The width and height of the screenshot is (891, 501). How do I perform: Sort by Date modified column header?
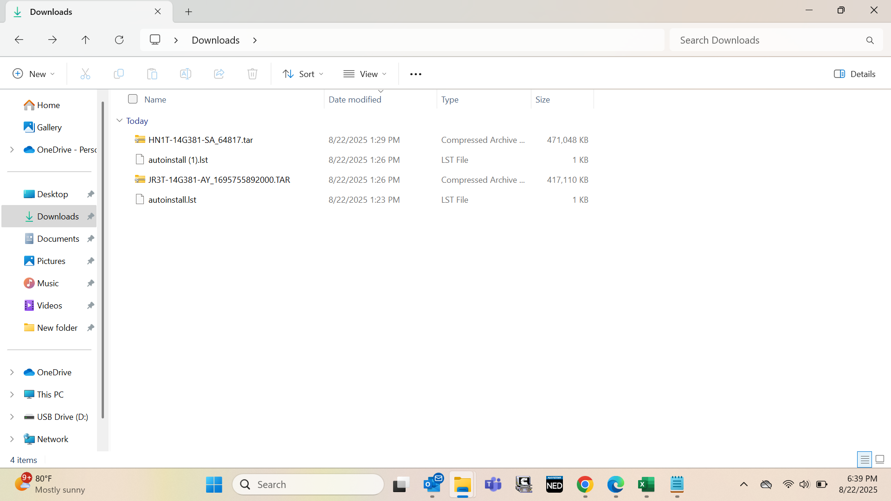click(381, 99)
